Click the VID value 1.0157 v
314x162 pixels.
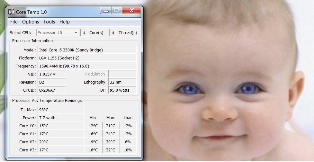52,74
